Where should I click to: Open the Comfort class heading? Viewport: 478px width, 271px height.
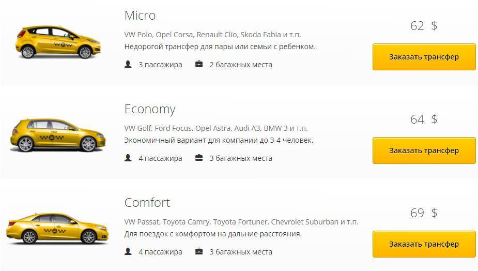[x=147, y=202]
